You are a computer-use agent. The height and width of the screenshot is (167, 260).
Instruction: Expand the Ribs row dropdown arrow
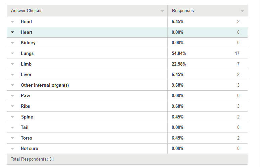[12, 106]
